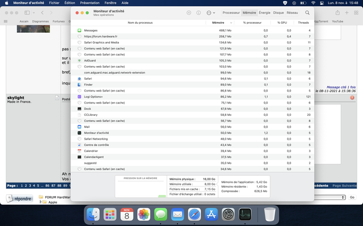
Task: Open Control Center icon in menu bar
Action: (x=322, y=3)
